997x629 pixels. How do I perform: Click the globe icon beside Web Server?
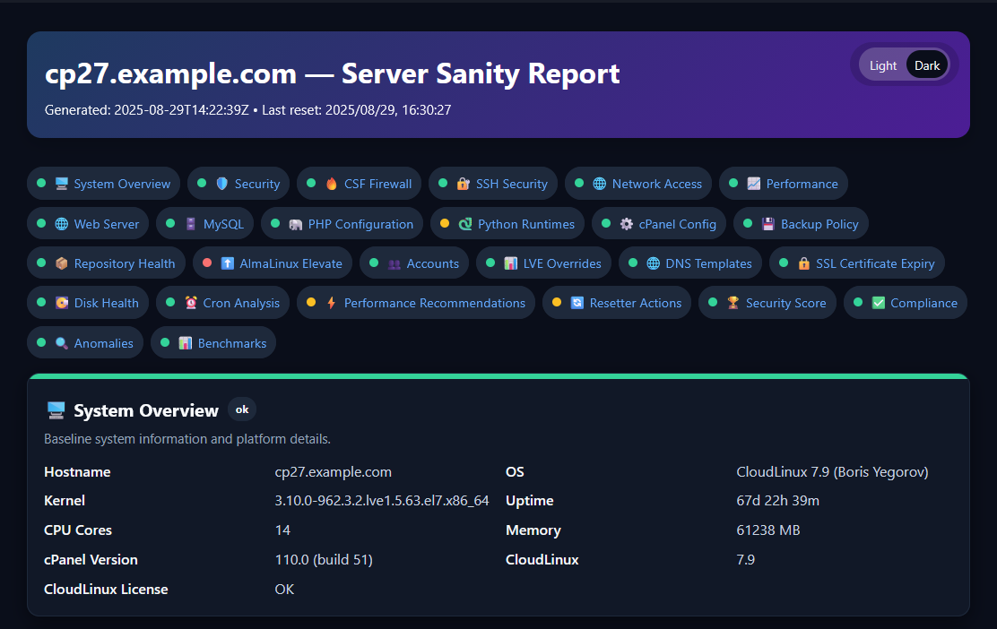pos(61,224)
